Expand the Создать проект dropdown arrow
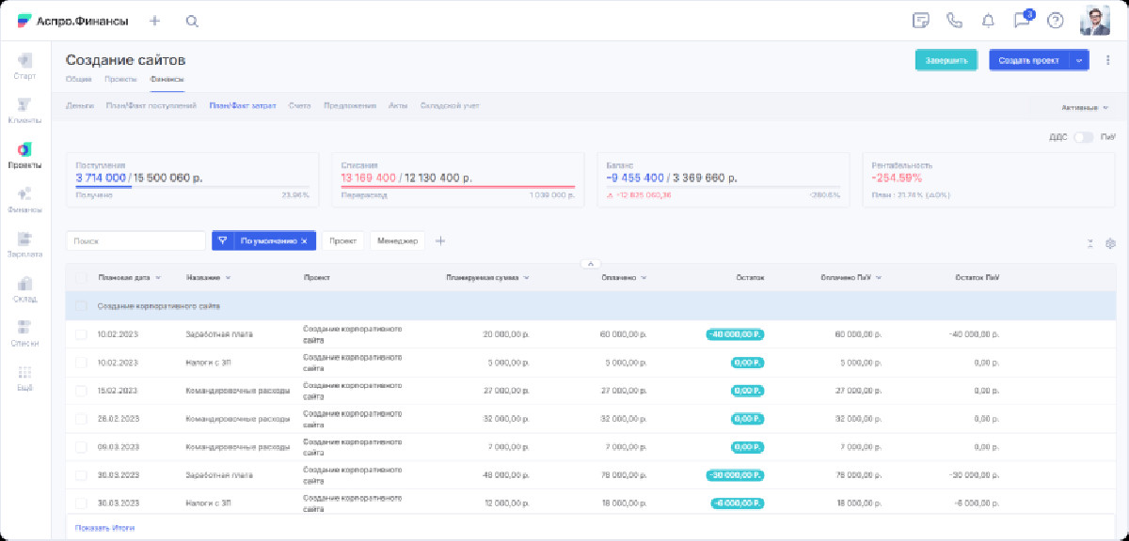 [1079, 60]
